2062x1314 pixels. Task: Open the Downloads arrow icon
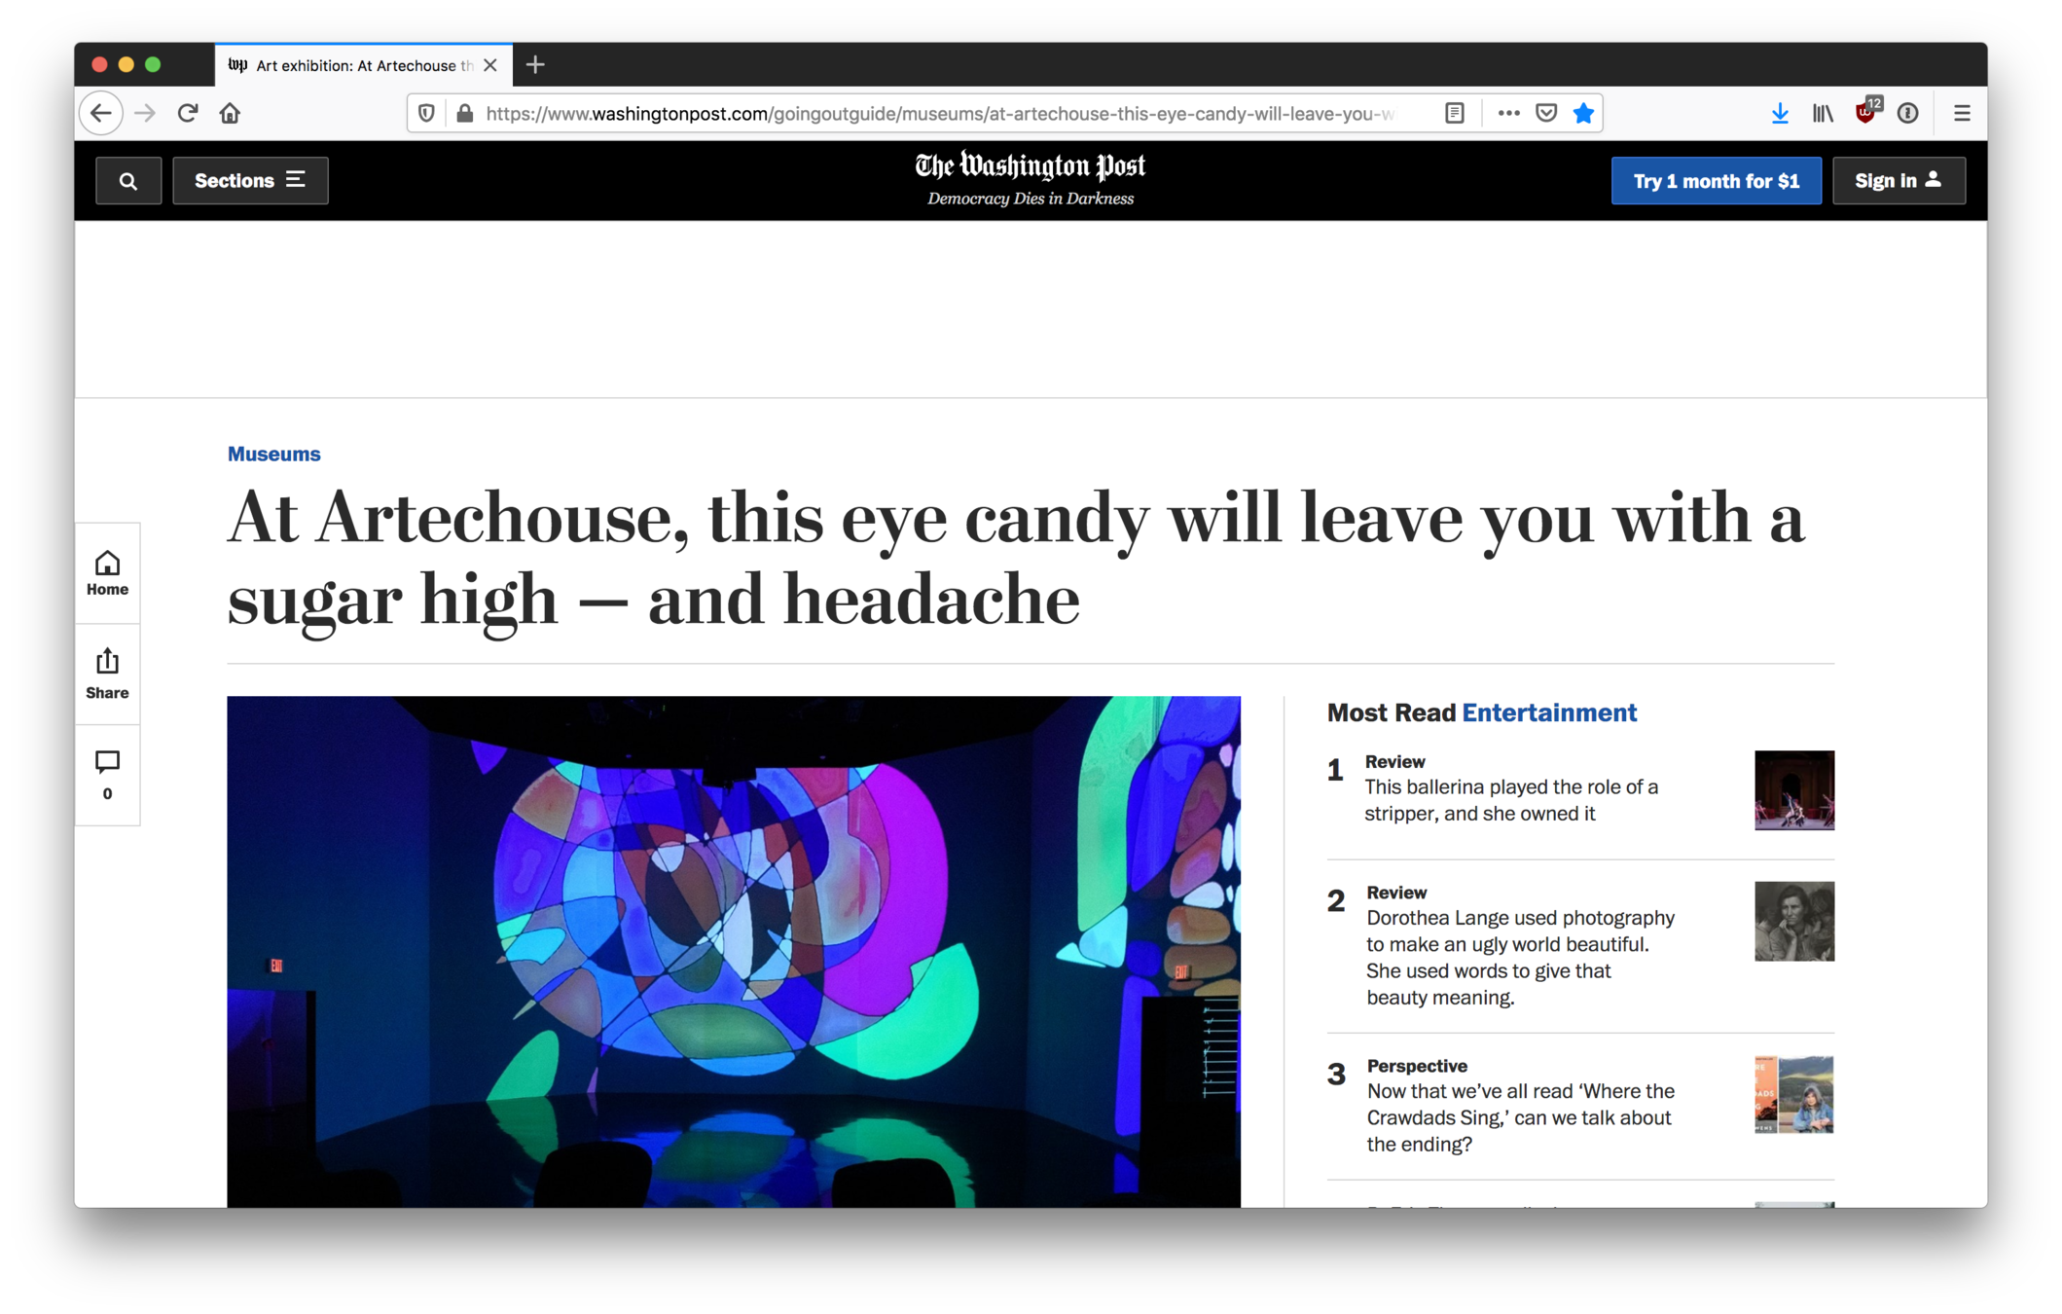click(x=1780, y=114)
